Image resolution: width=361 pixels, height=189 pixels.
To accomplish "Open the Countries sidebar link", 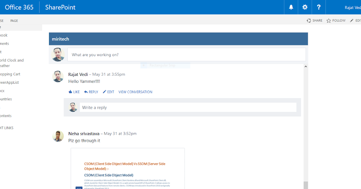I will [x=6, y=99].
